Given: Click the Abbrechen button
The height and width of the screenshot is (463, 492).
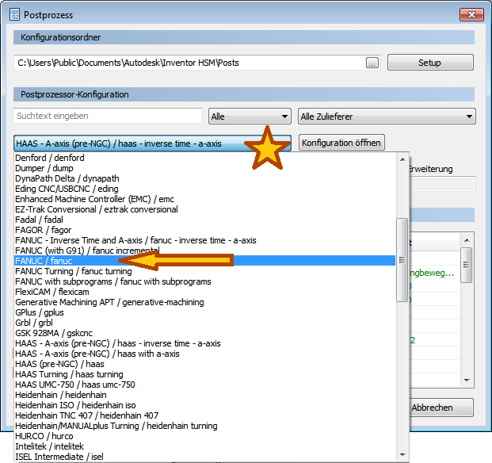Looking at the screenshot, I should click(441, 408).
